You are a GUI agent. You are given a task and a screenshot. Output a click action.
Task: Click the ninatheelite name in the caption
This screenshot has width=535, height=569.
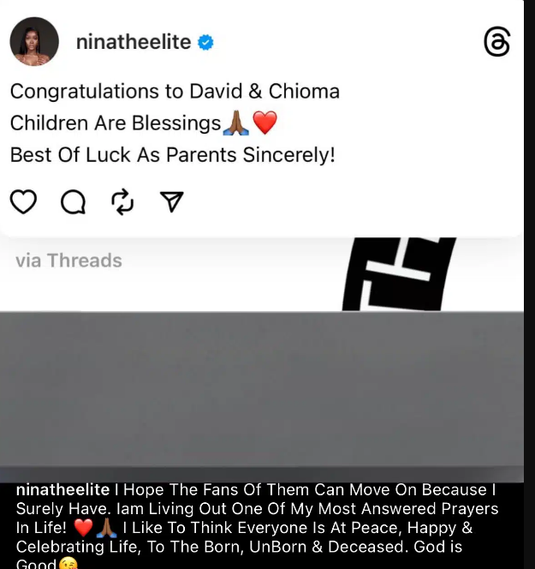pos(62,489)
